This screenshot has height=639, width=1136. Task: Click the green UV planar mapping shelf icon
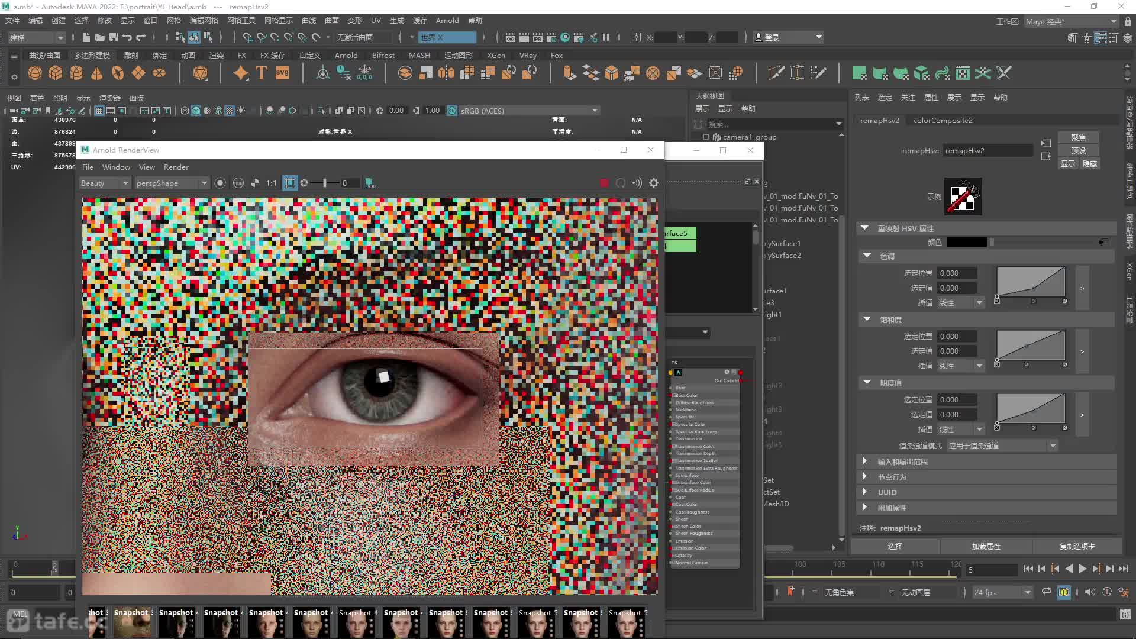859,73
